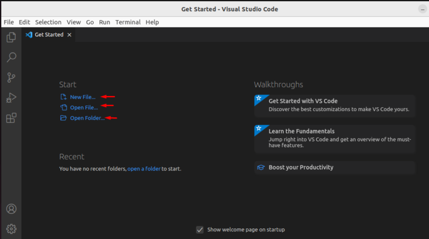Open the Run and Debug view
The height and width of the screenshot is (239, 429).
click(11, 98)
